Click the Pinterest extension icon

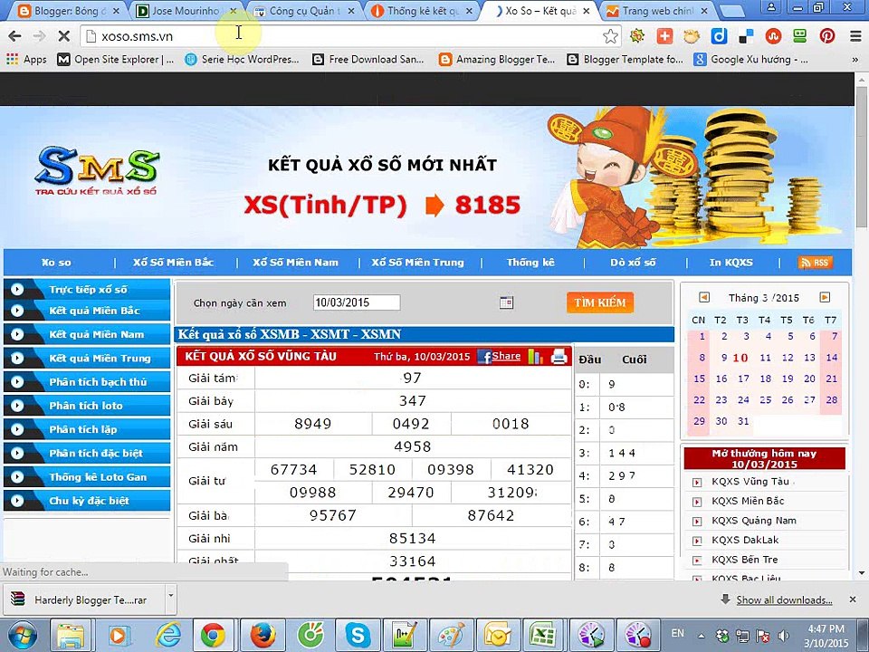click(x=826, y=36)
